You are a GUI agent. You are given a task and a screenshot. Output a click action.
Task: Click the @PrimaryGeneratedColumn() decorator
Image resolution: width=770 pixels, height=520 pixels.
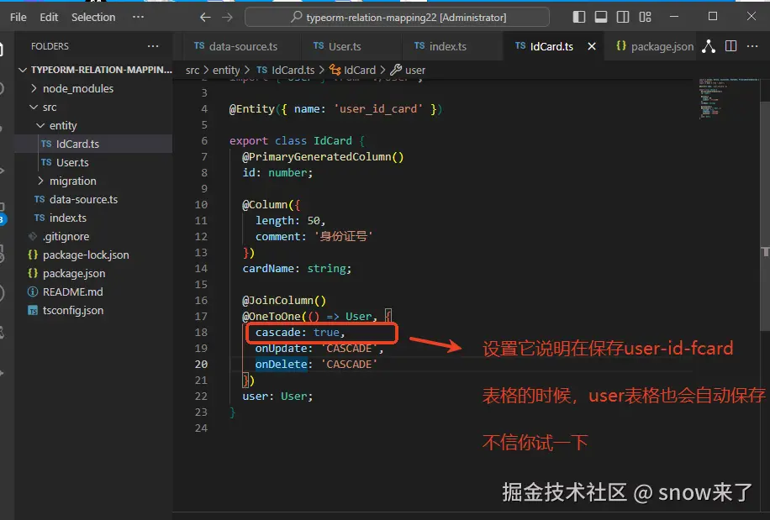click(323, 157)
